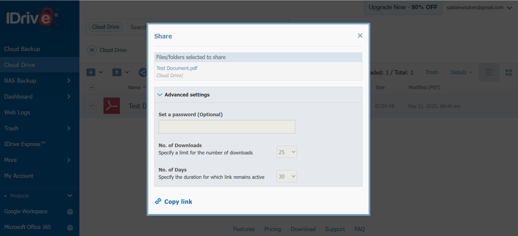Copy the share link
The image size is (518, 236).
point(178,202)
